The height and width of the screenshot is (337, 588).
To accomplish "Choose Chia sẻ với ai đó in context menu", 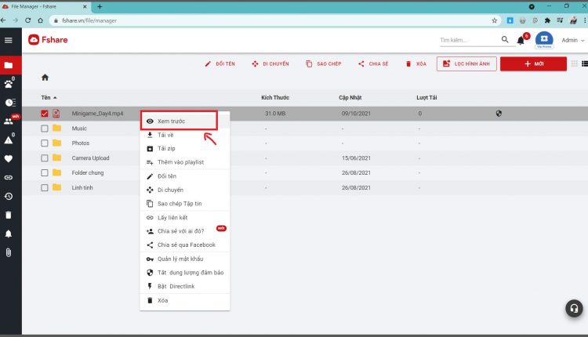I will coord(184,231).
